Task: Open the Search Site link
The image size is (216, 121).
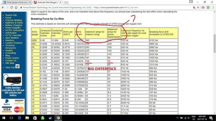Action: pos(11,15)
